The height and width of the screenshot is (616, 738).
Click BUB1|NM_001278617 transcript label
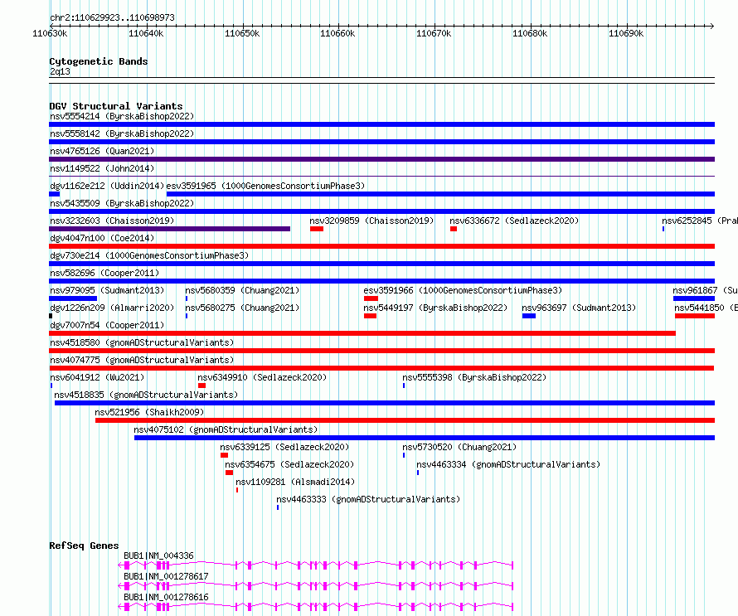166,576
